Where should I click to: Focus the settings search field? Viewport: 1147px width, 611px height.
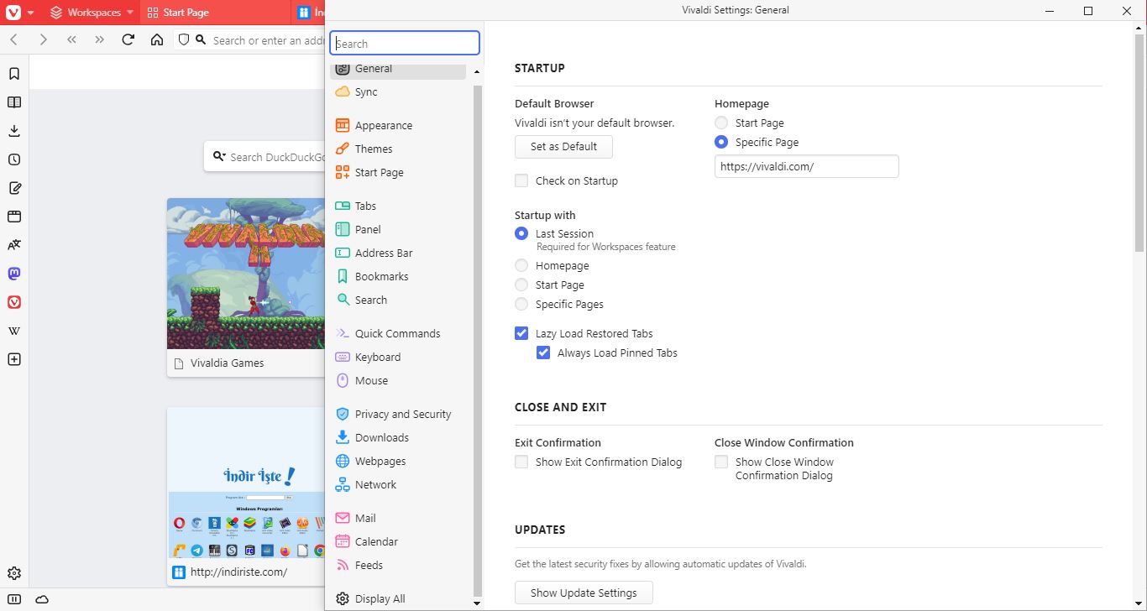point(405,44)
